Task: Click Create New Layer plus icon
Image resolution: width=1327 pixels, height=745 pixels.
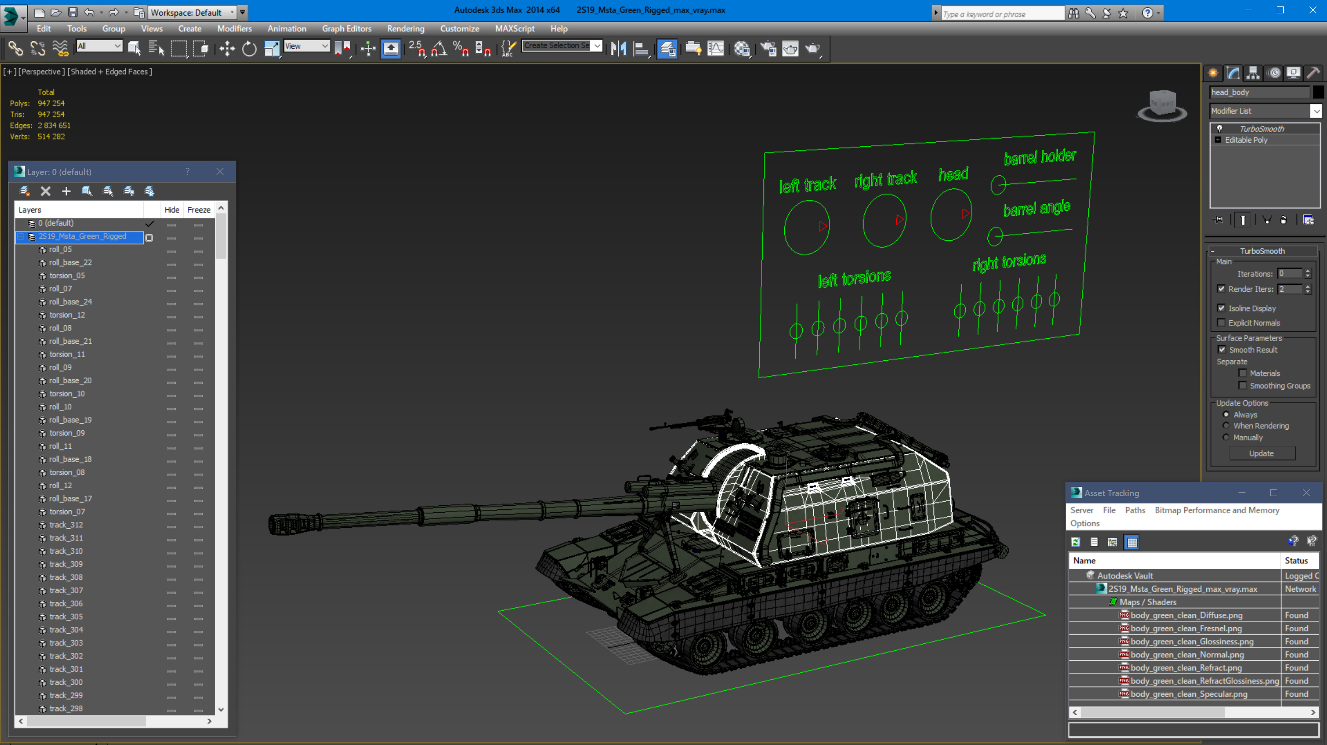Action: pos(66,191)
